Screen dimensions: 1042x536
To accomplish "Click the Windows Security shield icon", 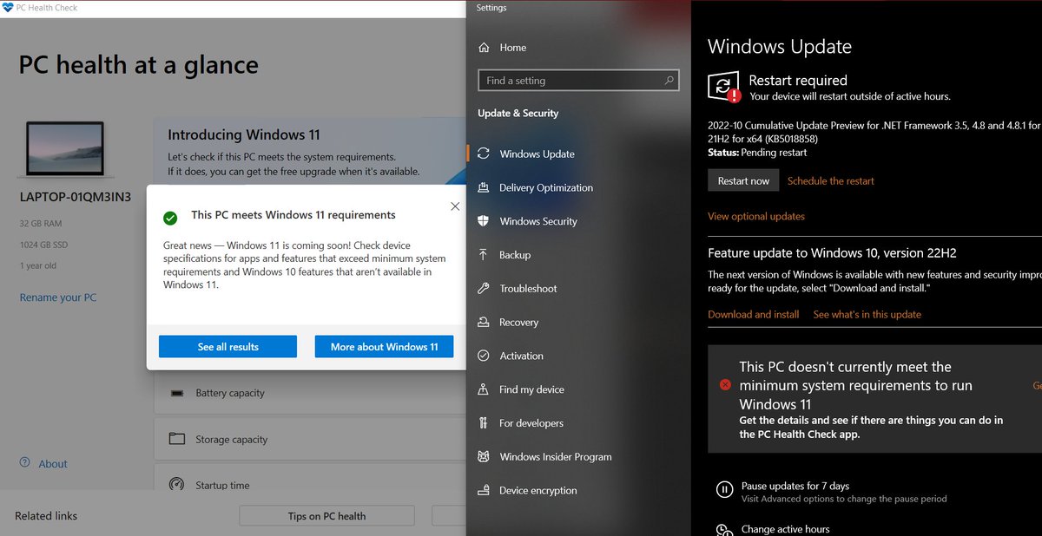I will point(484,221).
